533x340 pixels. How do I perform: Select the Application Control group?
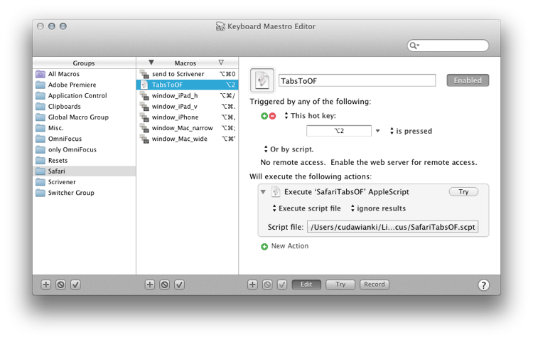click(85, 95)
